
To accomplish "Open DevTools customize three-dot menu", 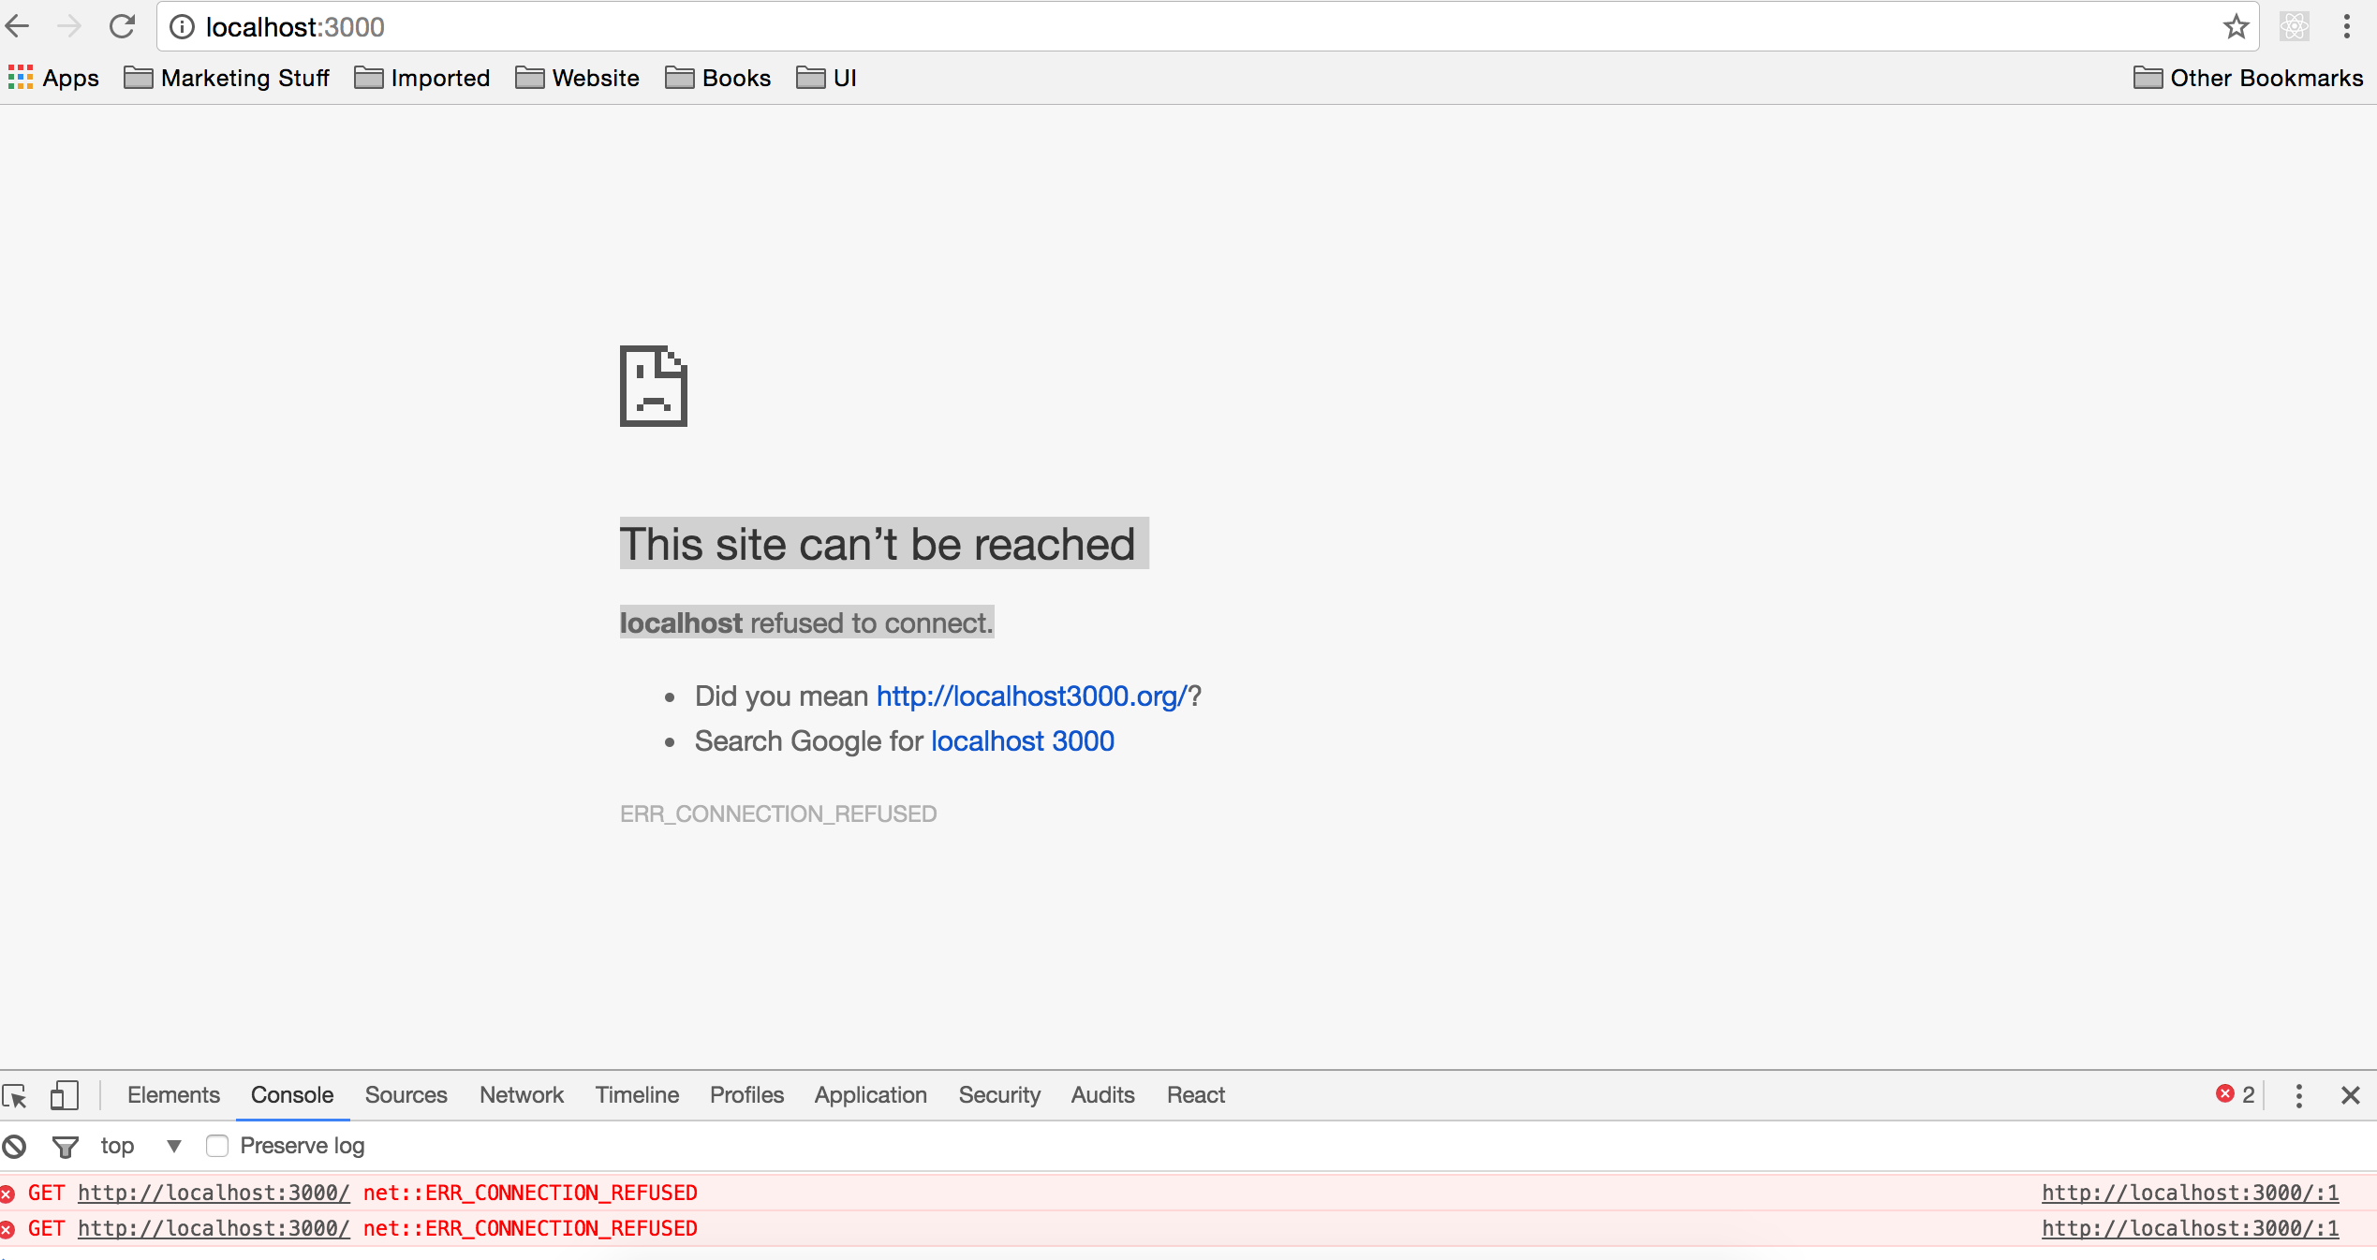I will point(2299,1095).
